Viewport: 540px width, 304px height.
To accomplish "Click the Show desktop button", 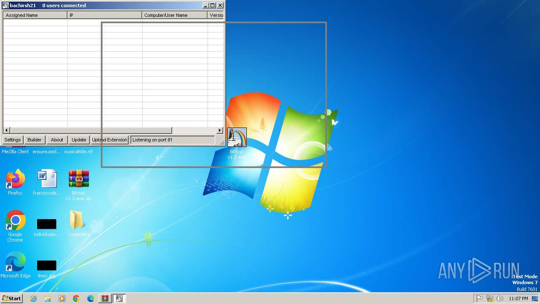I will tap(536, 299).
